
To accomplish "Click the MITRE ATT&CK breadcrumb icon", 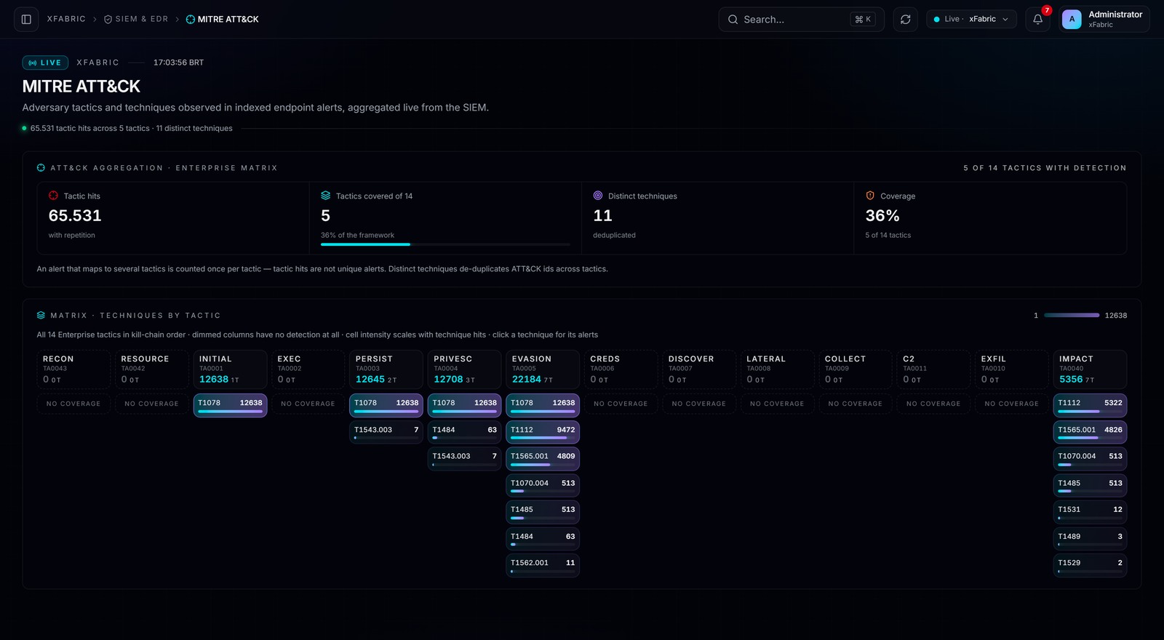I will (191, 20).
